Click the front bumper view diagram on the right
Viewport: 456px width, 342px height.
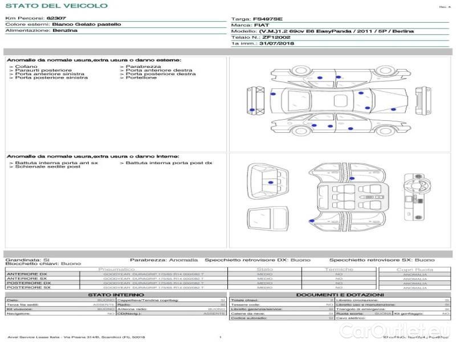click(x=422, y=101)
